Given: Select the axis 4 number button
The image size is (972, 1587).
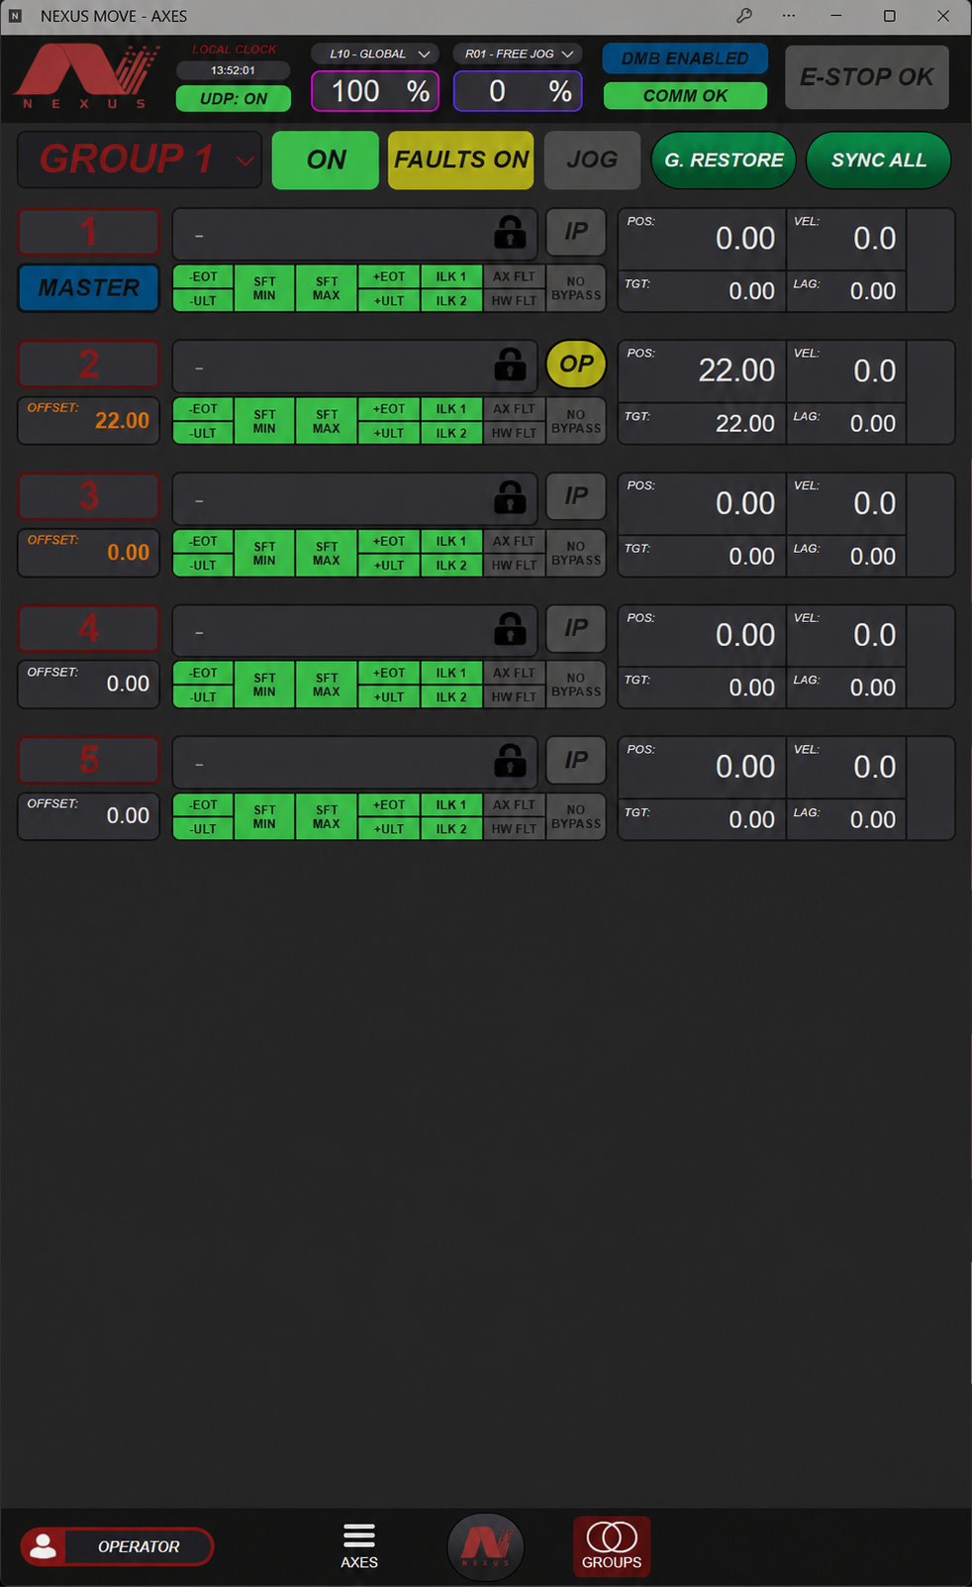Looking at the screenshot, I should [x=89, y=628].
